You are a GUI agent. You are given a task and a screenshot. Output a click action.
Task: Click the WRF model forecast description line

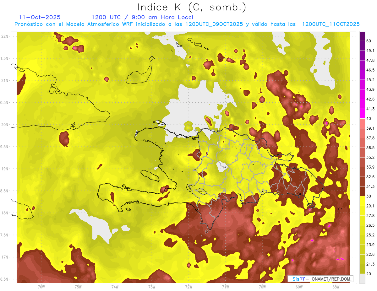point(187,24)
